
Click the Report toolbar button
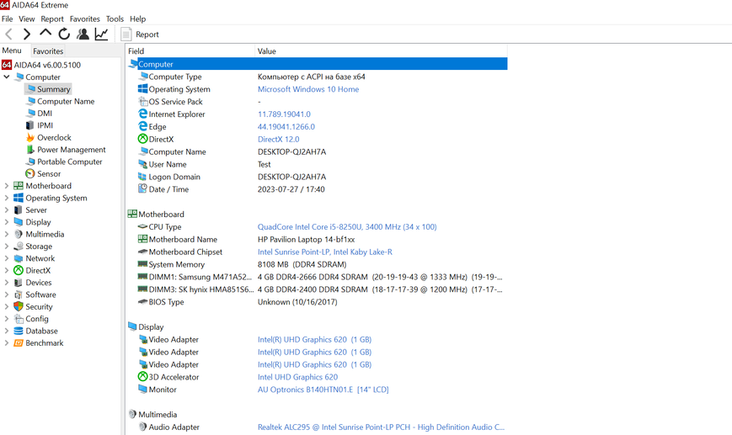point(140,34)
